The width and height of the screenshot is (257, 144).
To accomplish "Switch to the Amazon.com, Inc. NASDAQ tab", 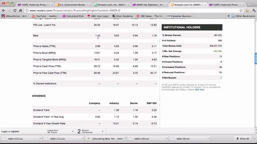I will tap(112, 5).
